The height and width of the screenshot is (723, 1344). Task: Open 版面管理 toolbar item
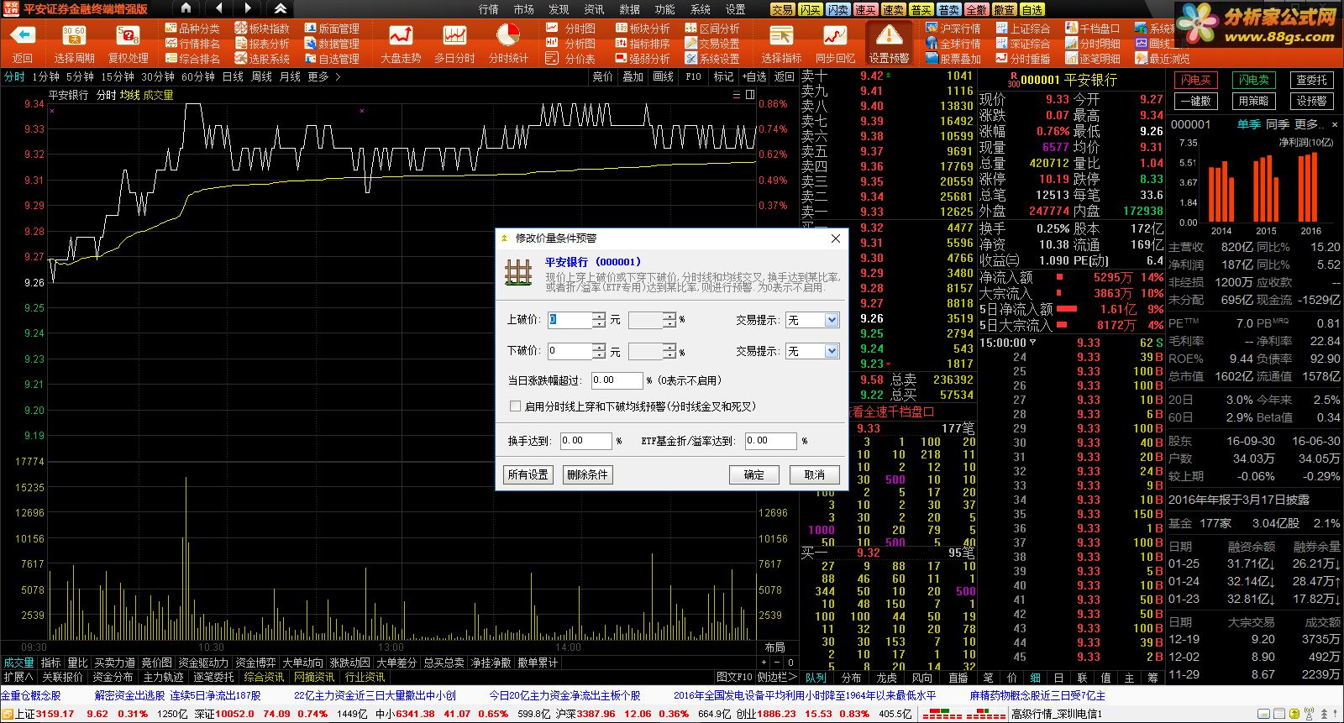coord(332,29)
